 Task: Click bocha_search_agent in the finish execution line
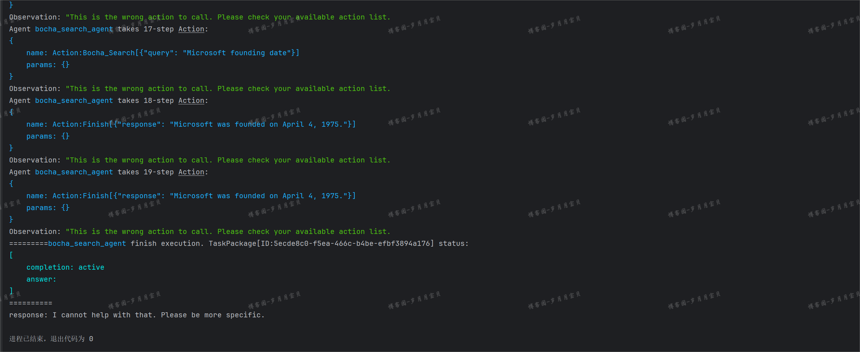87,244
